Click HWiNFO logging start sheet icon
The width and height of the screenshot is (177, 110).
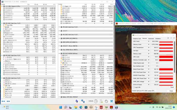pyautogui.click(x=101, y=101)
